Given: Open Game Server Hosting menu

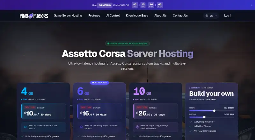Looking at the screenshot, I should [68, 16].
